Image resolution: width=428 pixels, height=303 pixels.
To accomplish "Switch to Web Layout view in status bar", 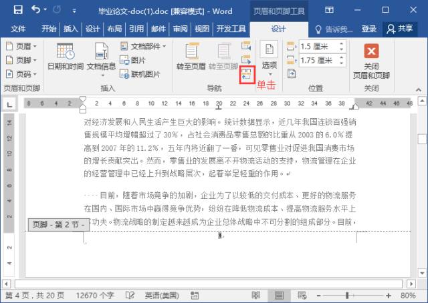I will 300,295.
